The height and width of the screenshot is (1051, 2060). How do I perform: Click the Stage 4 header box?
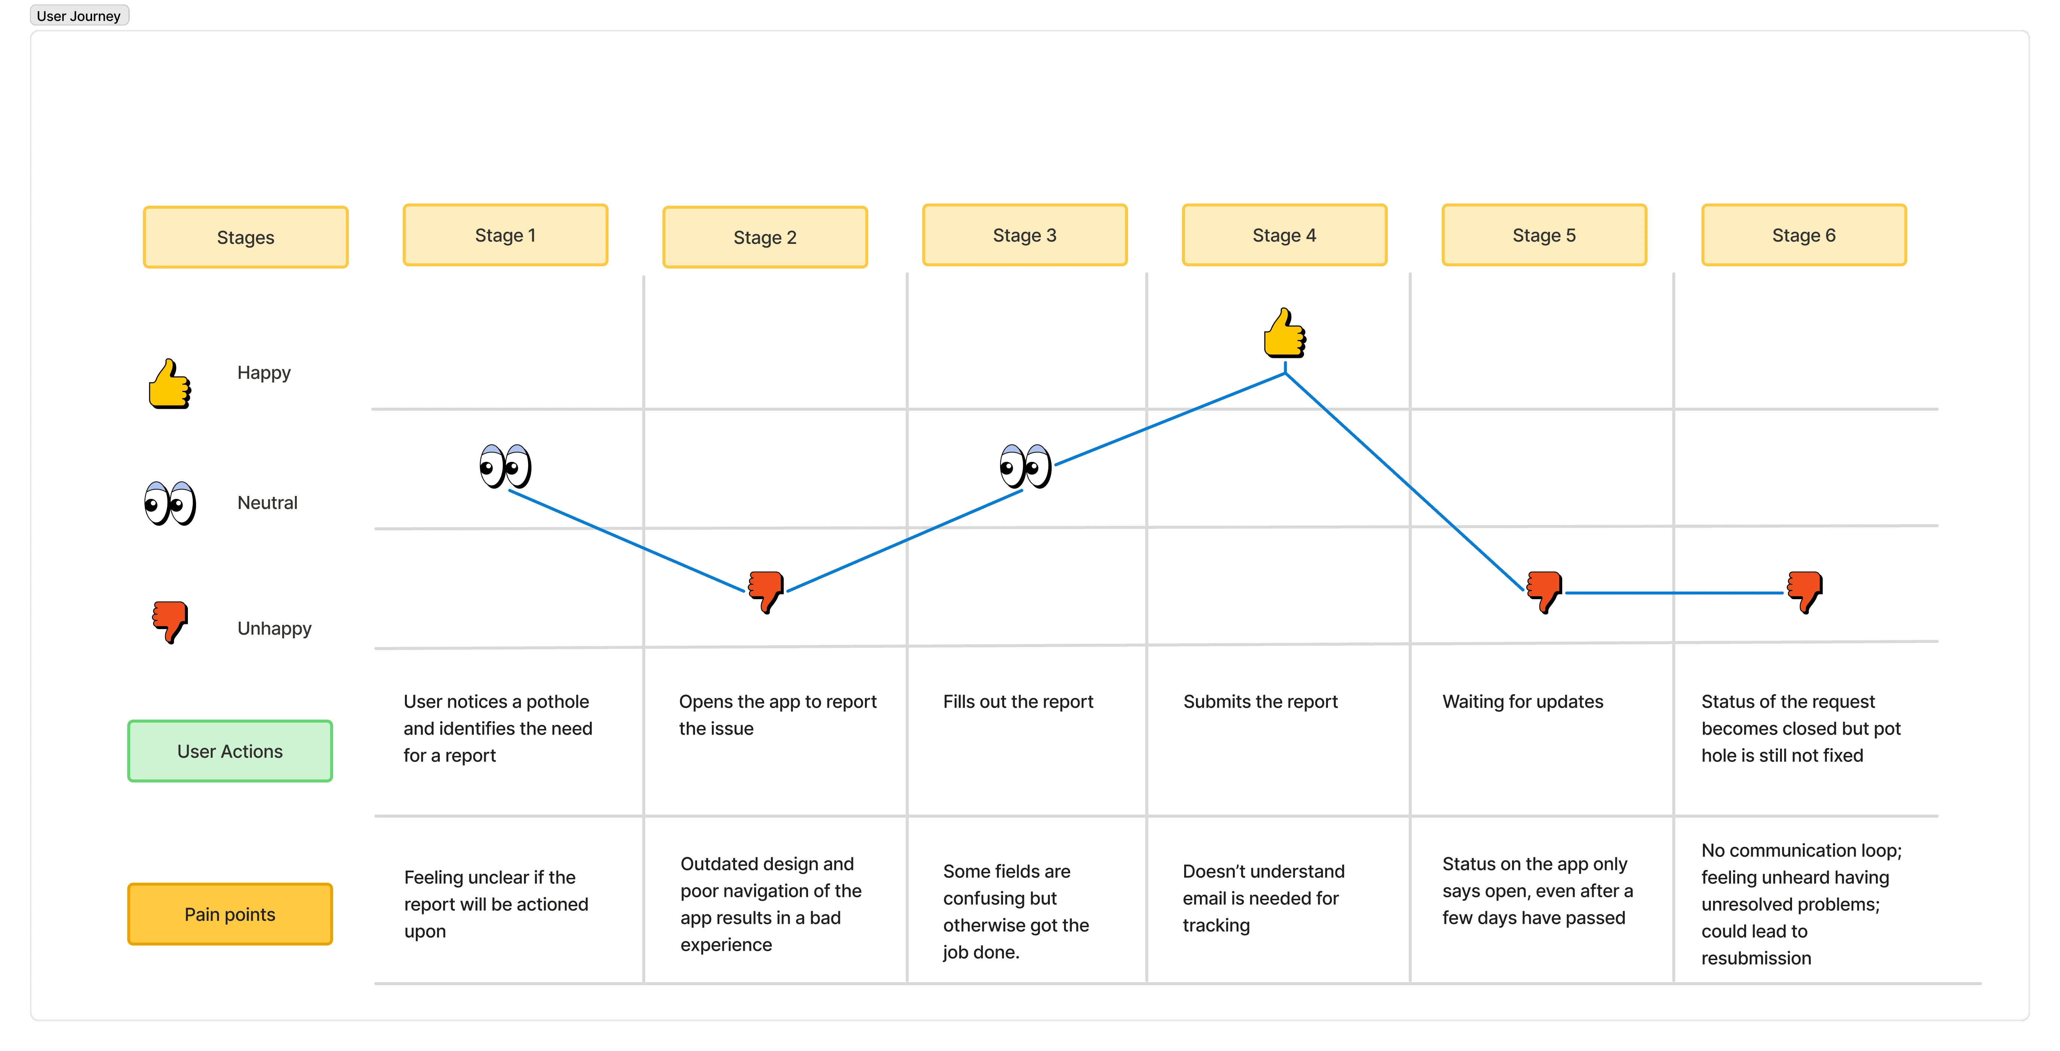click(1284, 235)
